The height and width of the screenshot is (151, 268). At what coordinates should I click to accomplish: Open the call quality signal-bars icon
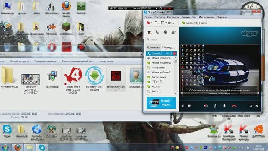[250, 106]
